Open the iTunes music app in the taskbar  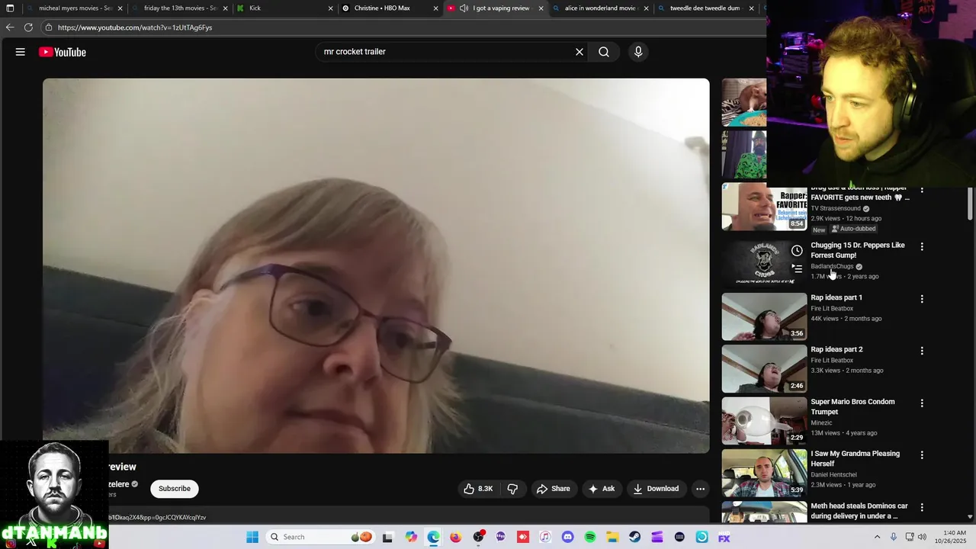(545, 537)
